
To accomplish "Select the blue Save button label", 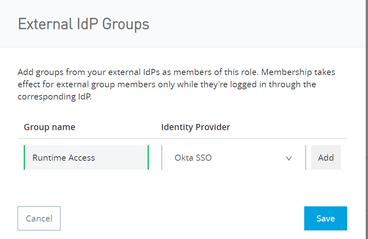I will (x=325, y=219).
